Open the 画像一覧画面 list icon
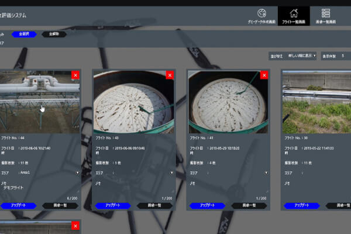 pyautogui.click(x=325, y=12)
